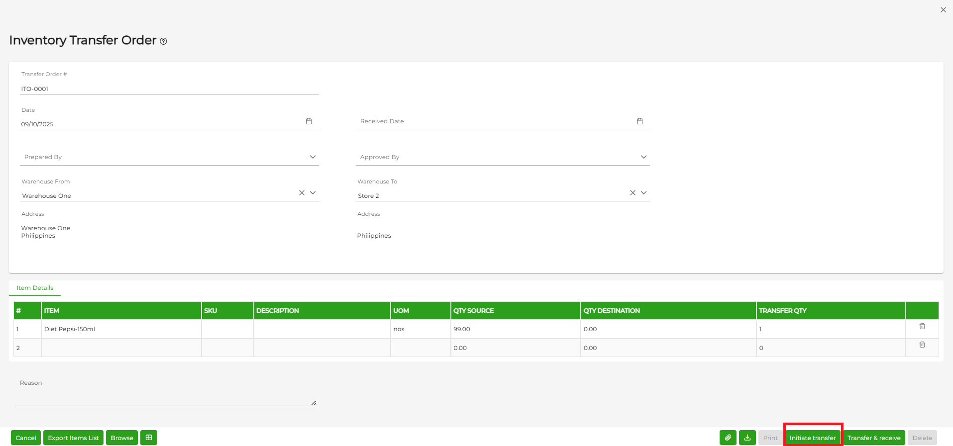
Task: Expand the Prepared By dropdown
Action: coord(313,157)
